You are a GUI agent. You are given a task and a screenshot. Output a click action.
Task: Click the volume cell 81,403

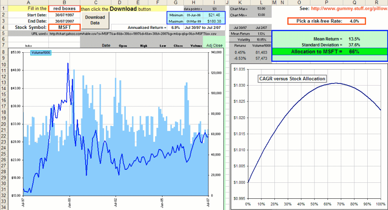tap(261, 52)
